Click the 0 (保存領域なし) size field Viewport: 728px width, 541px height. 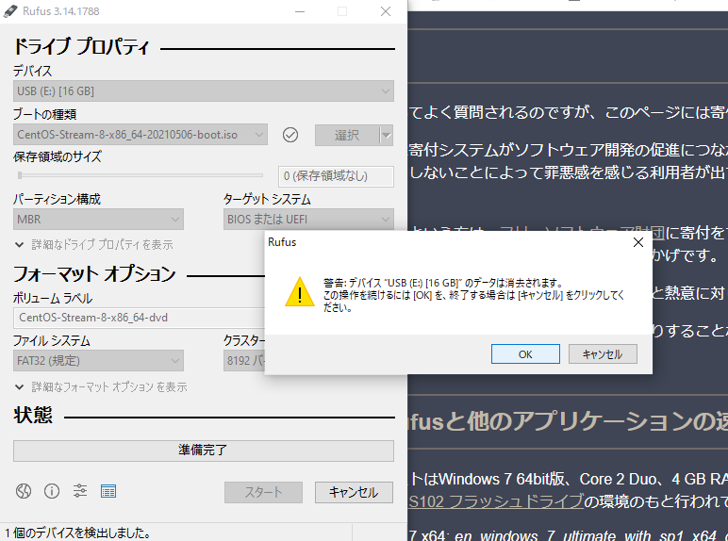tap(336, 176)
